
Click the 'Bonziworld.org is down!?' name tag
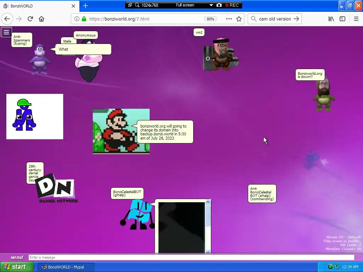coord(310,75)
